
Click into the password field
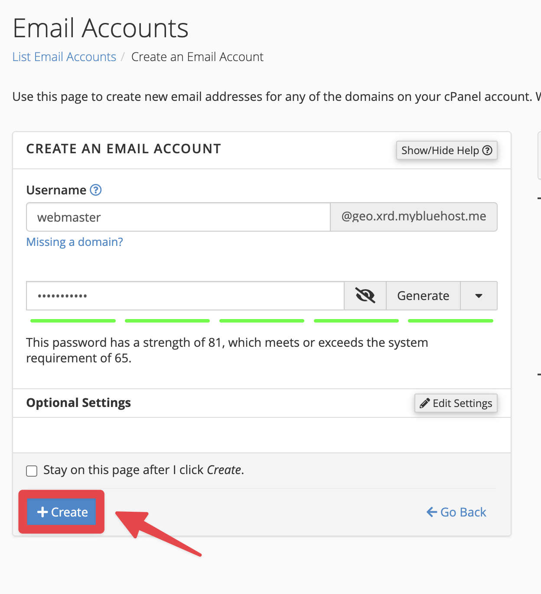pyautogui.click(x=185, y=296)
